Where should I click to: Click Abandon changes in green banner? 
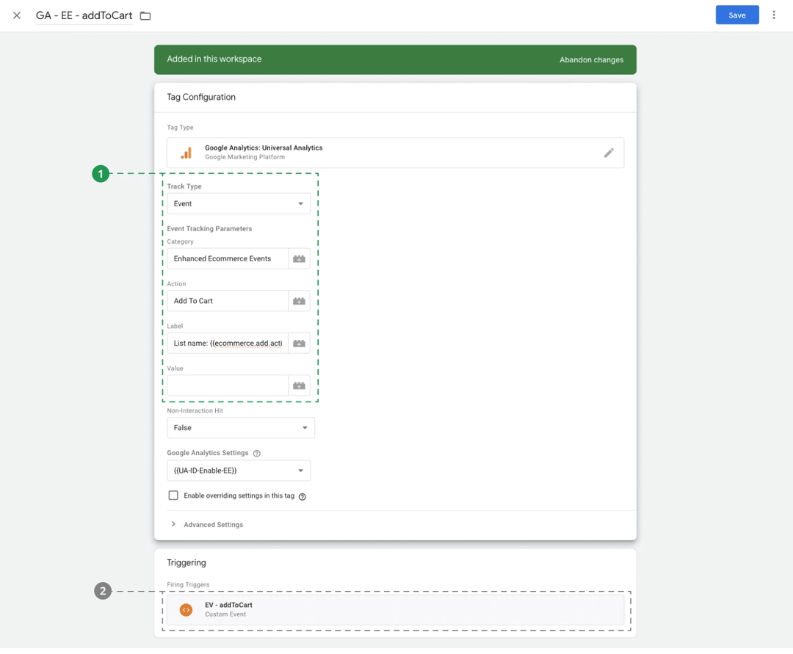pos(591,60)
